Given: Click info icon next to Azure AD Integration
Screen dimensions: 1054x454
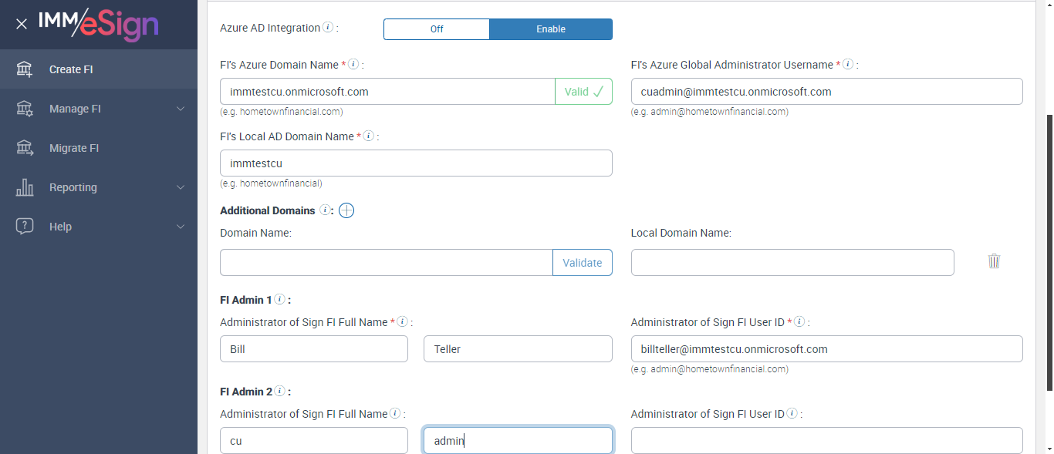Looking at the screenshot, I should point(328,28).
